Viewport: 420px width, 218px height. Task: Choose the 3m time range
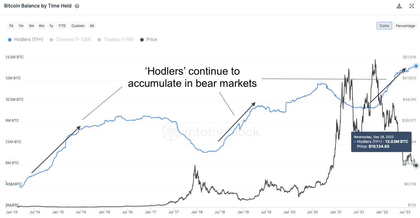(x=31, y=26)
